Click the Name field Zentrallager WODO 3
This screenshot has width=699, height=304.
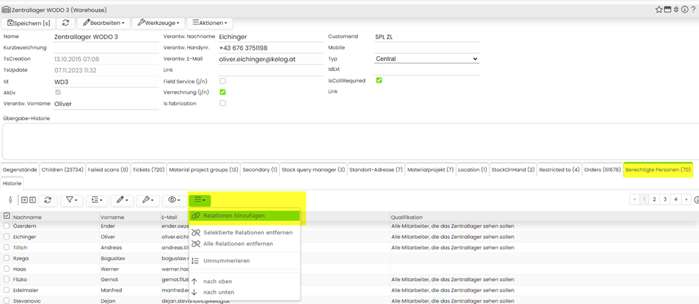click(x=106, y=37)
